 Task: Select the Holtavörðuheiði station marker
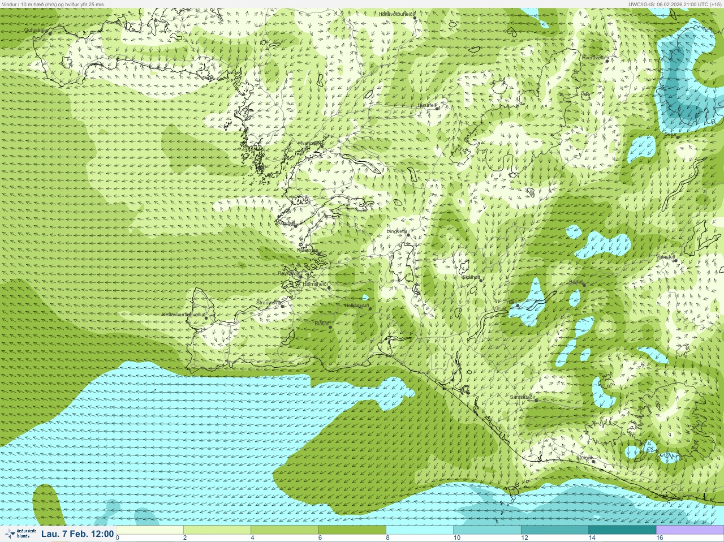415,18
